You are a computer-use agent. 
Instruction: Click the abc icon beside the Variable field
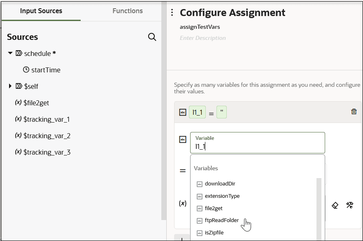[x=183, y=139]
